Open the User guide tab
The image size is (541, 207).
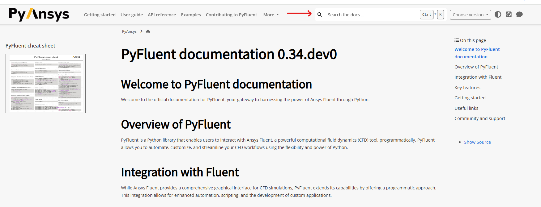132,15
